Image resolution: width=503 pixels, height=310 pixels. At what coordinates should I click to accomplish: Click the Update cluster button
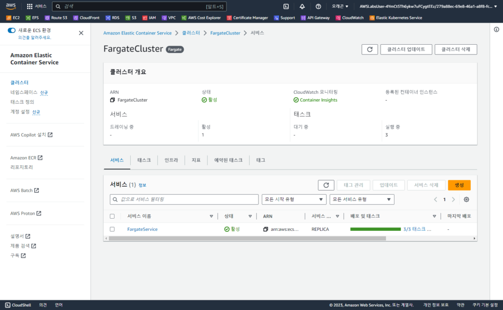click(x=406, y=50)
